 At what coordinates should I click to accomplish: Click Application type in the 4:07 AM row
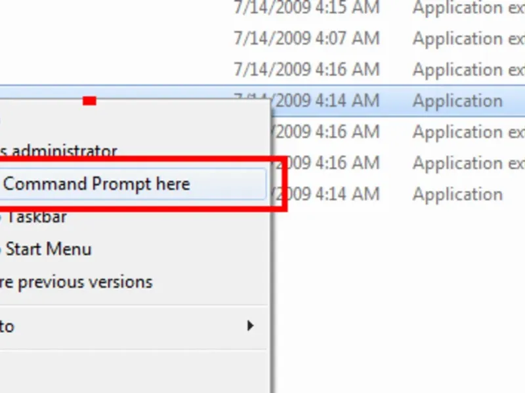469,39
